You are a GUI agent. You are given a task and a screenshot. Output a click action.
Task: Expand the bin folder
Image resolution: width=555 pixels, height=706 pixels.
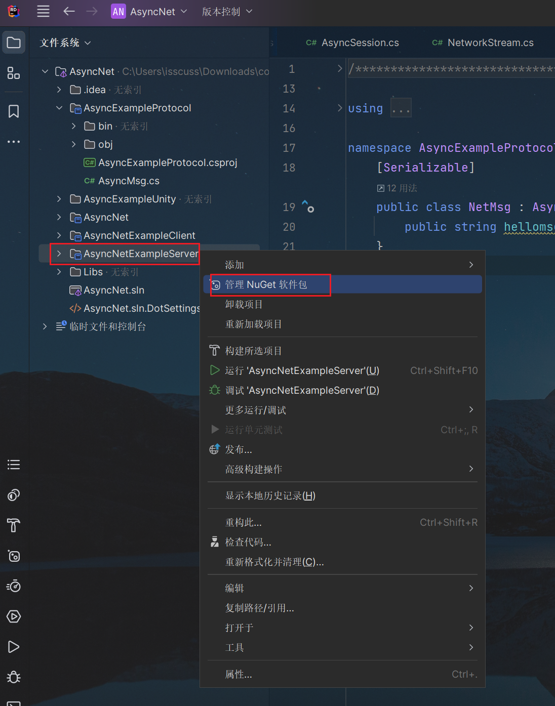[x=74, y=126]
